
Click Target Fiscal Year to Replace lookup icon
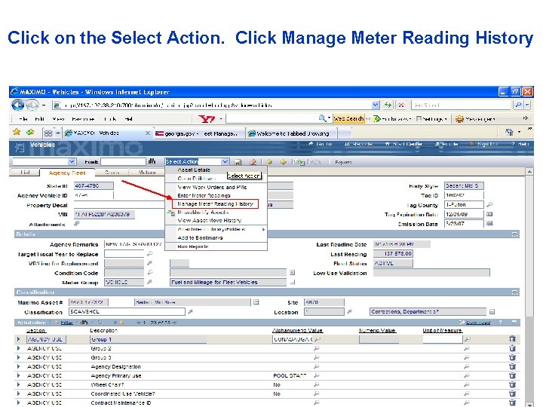[149, 254]
